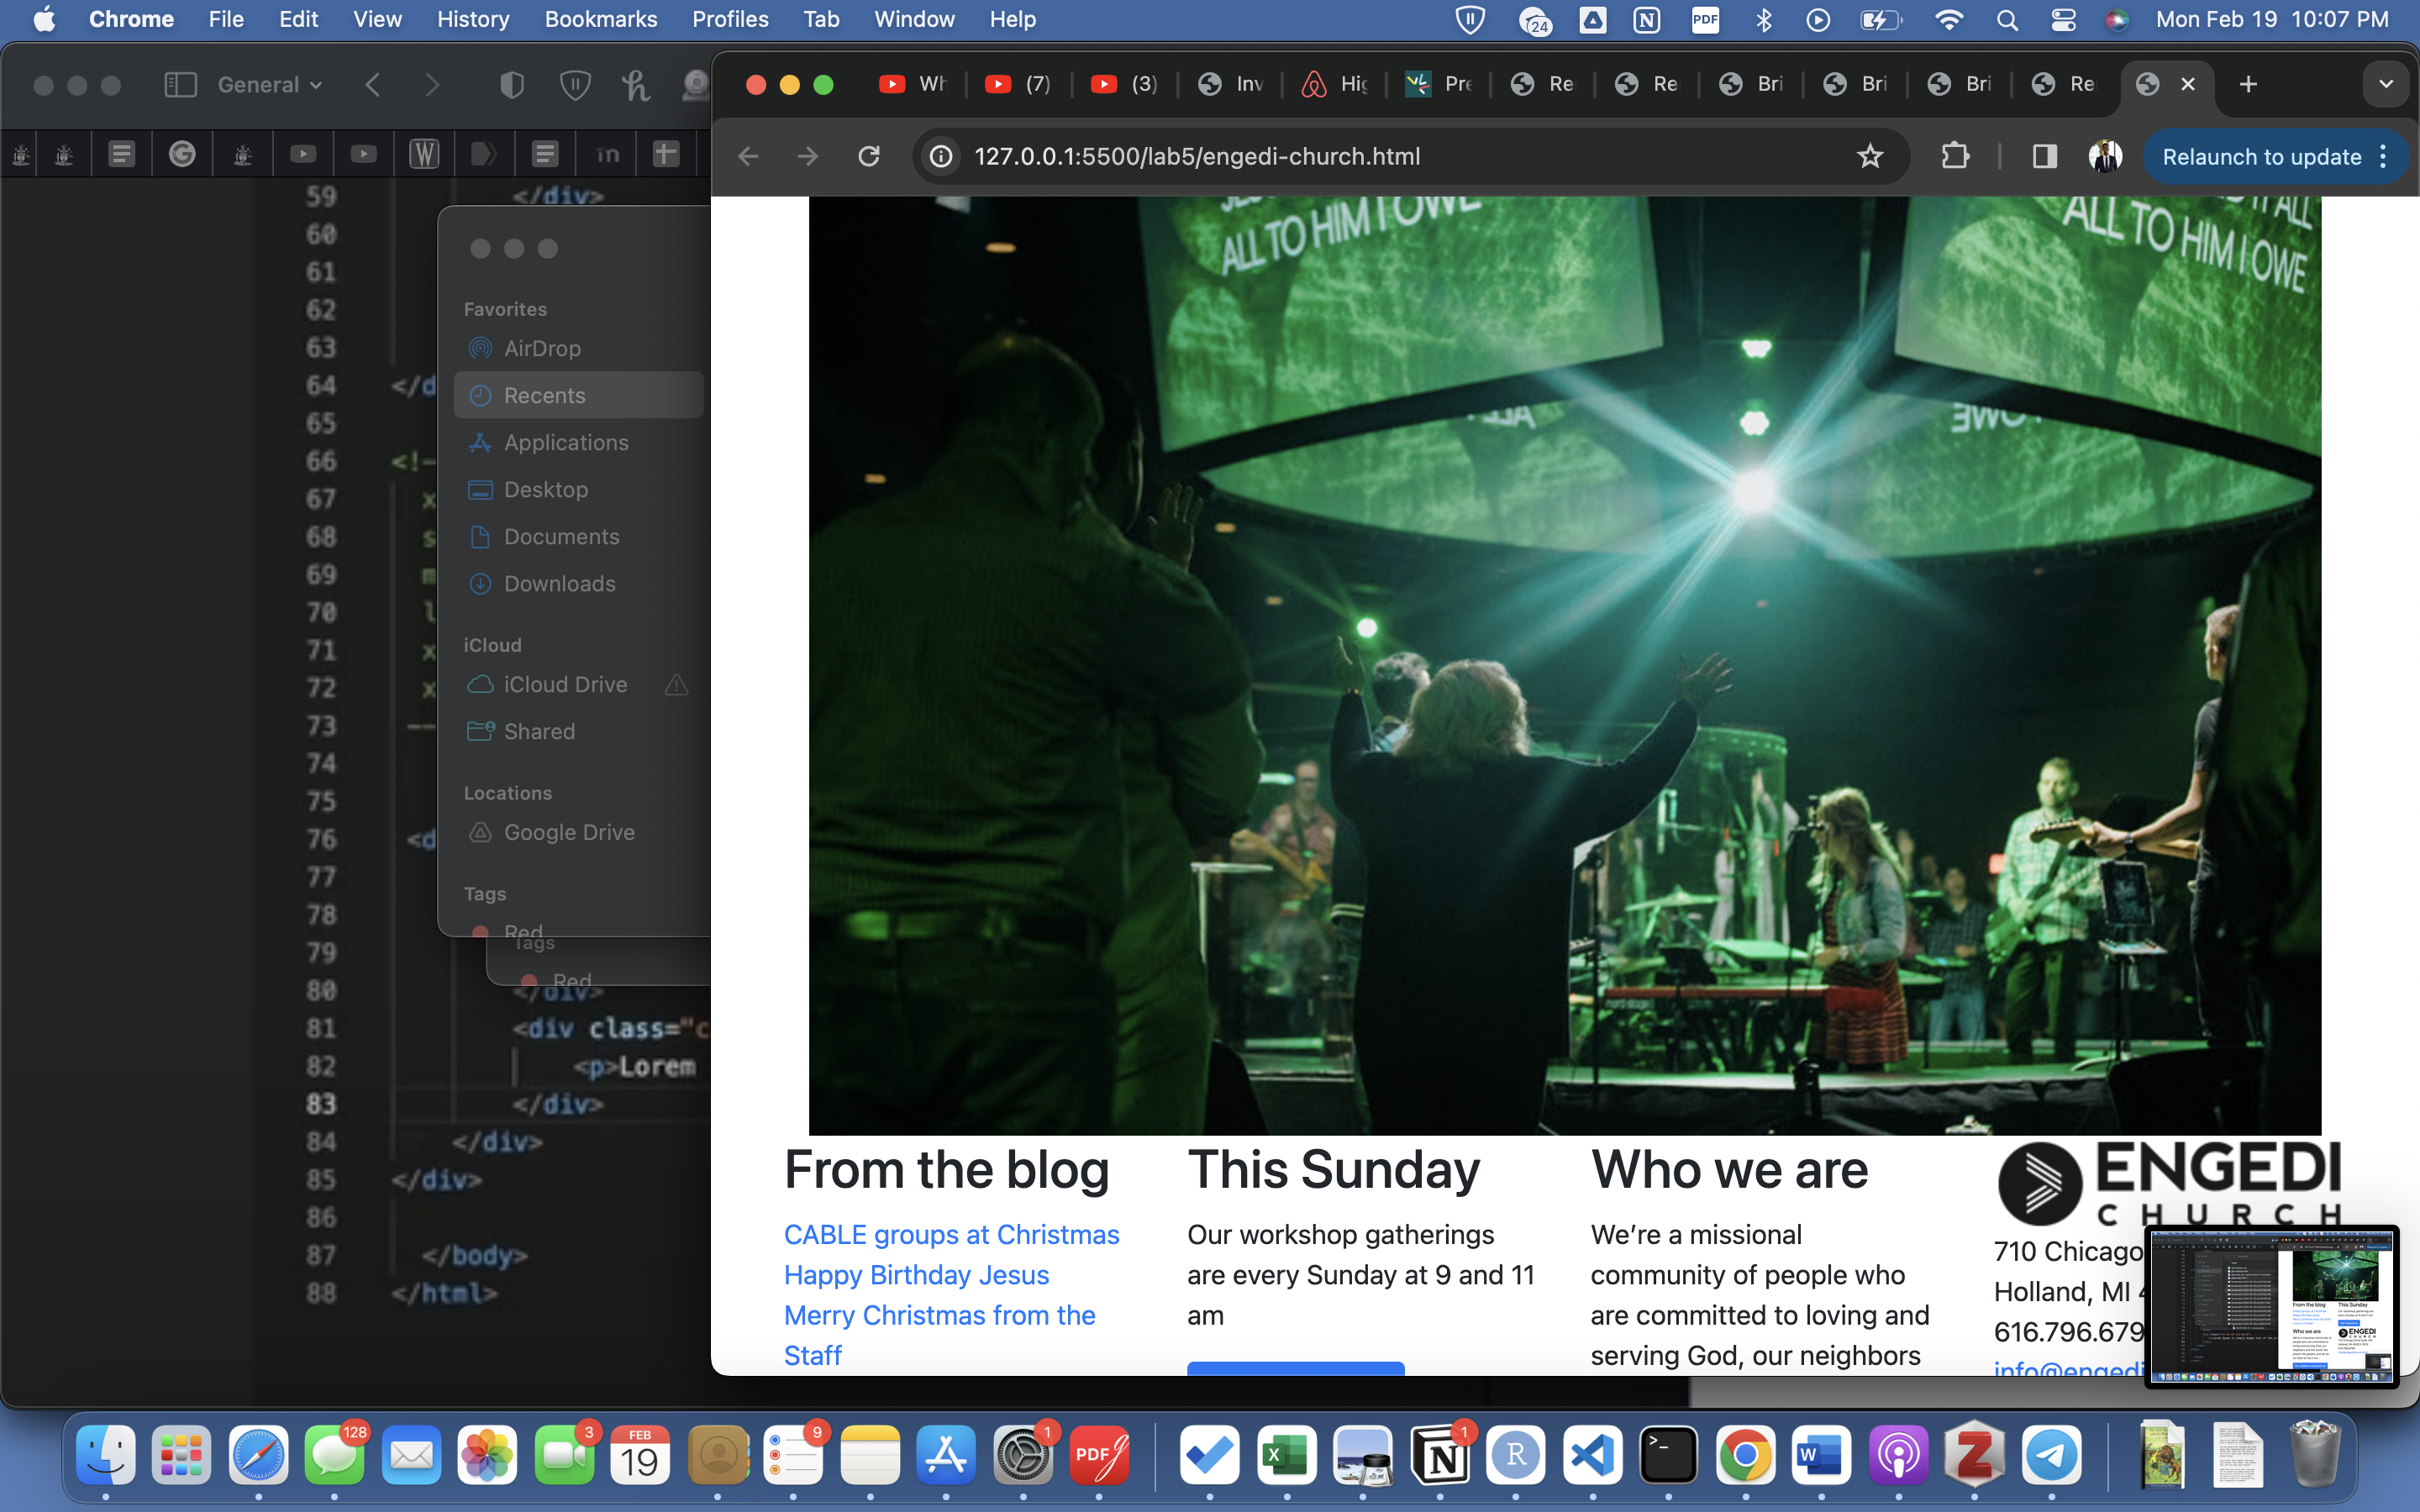2420x1512 pixels.
Task: Open Notion from the Dock
Action: tap(1440, 1455)
